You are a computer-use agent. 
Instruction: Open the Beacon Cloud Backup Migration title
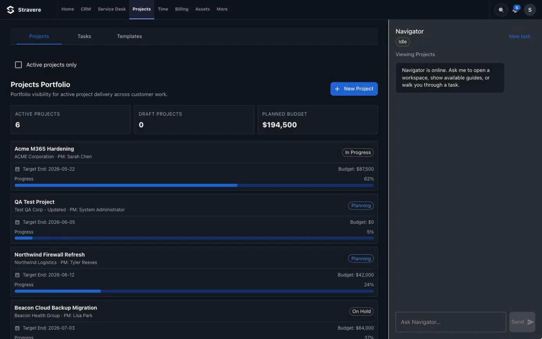(56, 308)
